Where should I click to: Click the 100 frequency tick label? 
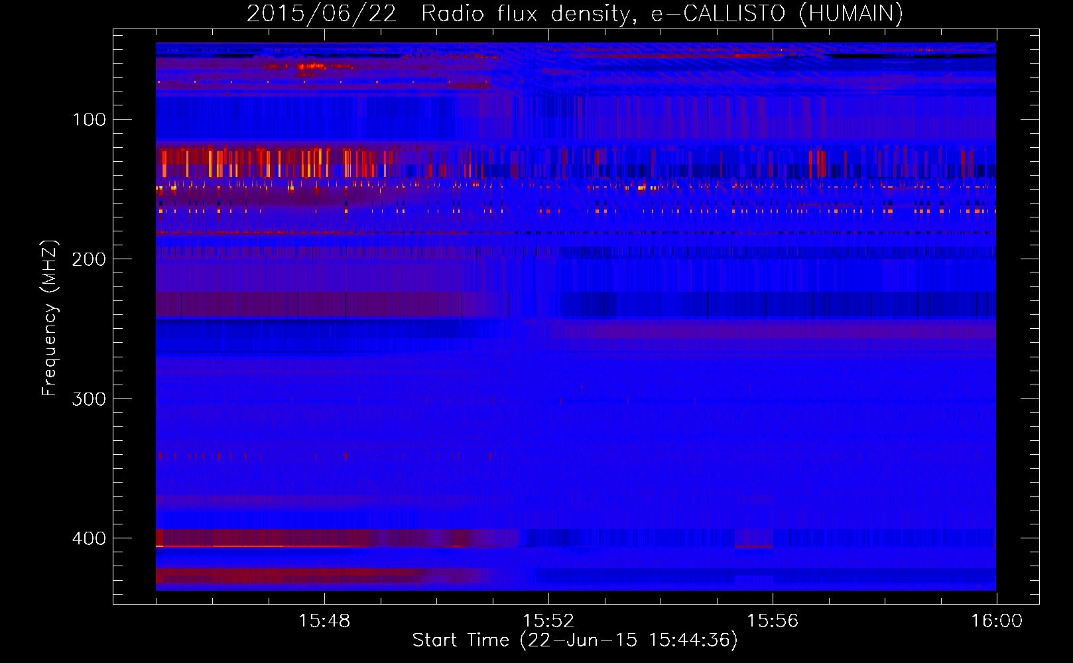coord(89,119)
